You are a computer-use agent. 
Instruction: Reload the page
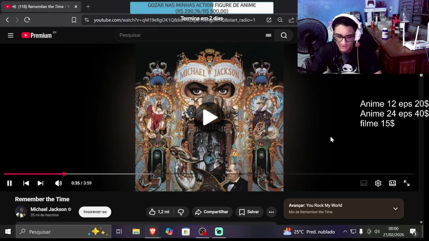click(27, 20)
